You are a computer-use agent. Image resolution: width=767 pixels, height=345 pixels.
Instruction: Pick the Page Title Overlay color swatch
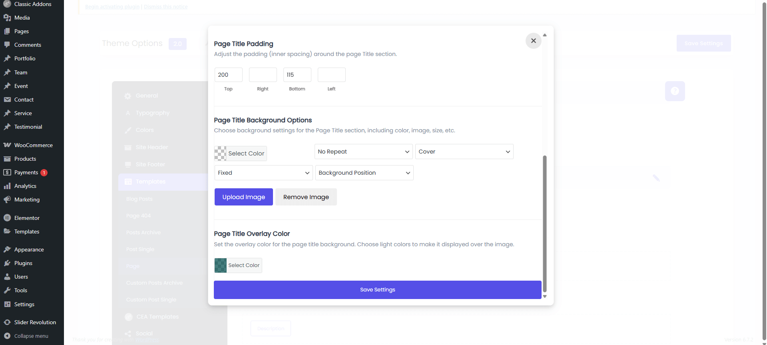click(221, 265)
